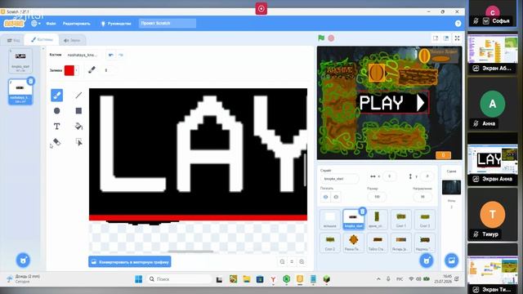
Task: Click the brush size icon
Action: click(92, 70)
